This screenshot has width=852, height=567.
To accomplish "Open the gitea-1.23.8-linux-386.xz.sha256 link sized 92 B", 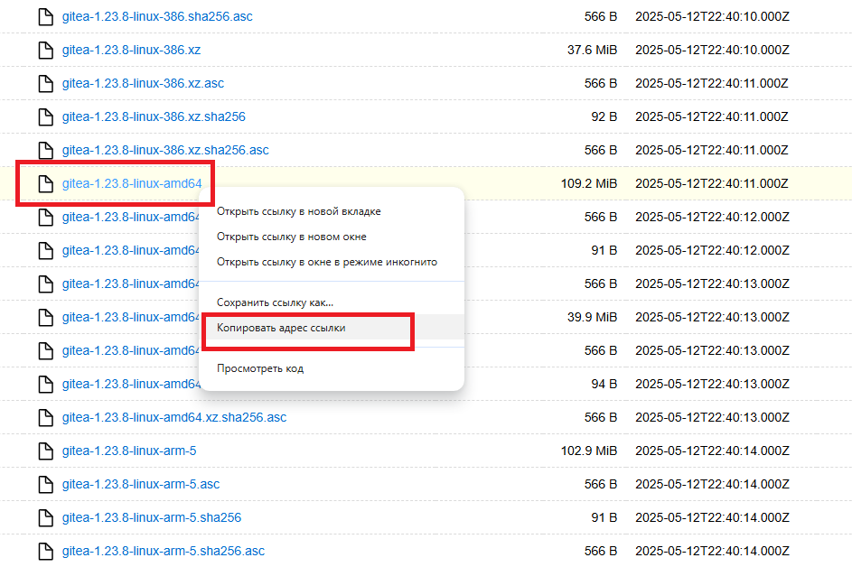I will point(154,116).
